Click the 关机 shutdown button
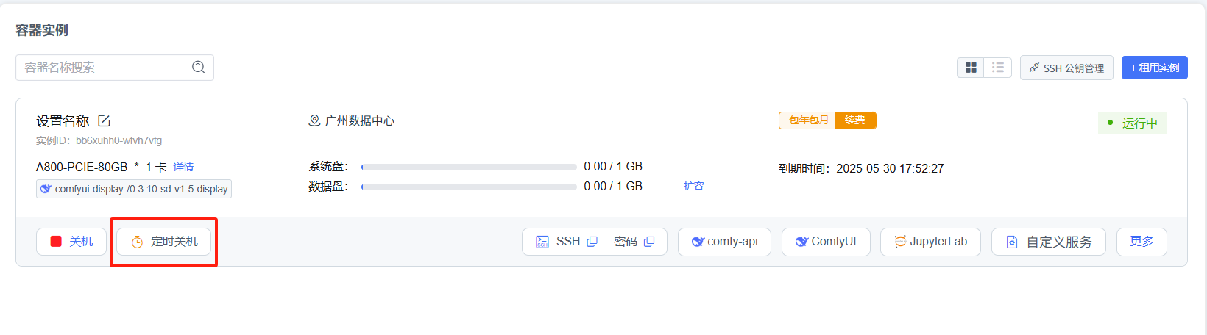The image size is (1207, 335). pyautogui.click(x=71, y=242)
